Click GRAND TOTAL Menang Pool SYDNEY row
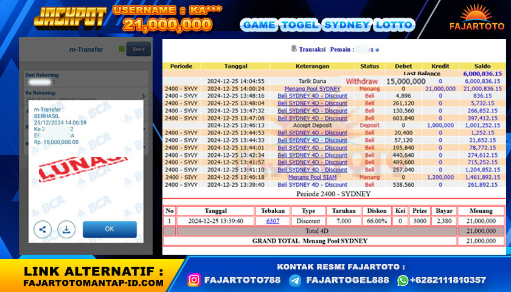Viewport: 511px width, 292px height. (310, 241)
